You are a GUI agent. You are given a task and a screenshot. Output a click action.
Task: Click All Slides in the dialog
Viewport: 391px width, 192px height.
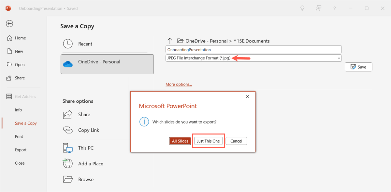point(180,141)
